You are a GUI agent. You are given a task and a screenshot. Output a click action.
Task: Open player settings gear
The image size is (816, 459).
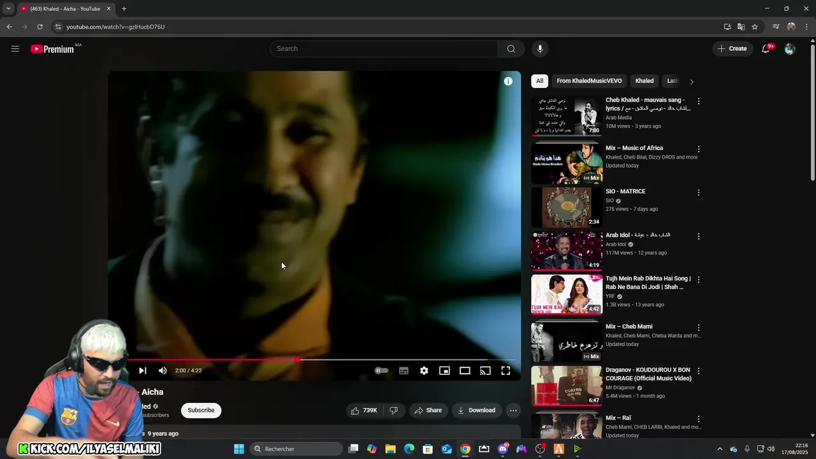tap(424, 370)
